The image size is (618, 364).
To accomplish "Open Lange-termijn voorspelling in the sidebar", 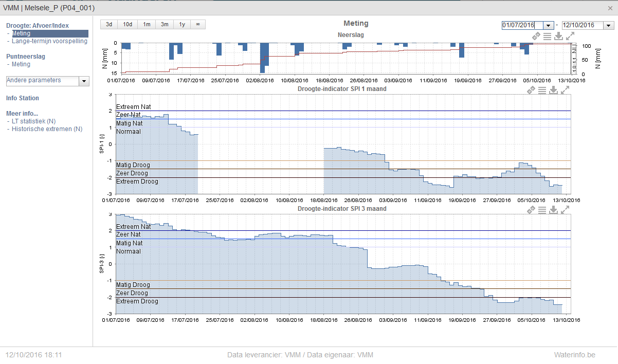I will coord(49,41).
